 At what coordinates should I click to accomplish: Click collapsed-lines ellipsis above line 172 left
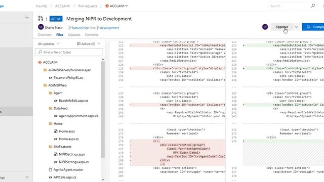click(x=121, y=123)
